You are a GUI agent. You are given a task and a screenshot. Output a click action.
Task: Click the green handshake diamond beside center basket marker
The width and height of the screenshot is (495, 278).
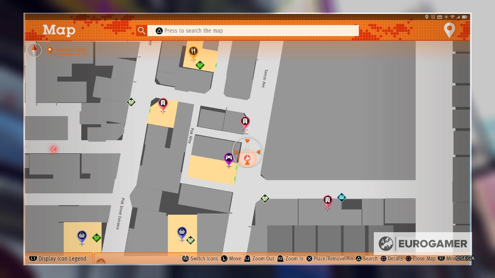(191, 240)
